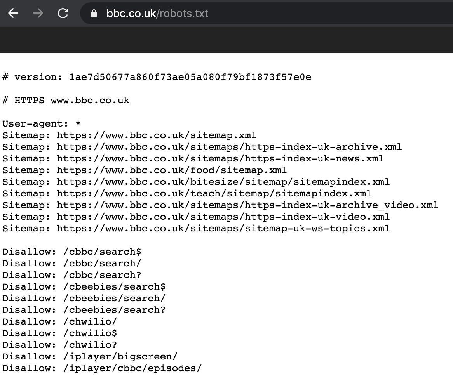Click the food/sitemap.xml sitemap line
This screenshot has height=375, width=453.
coord(145,170)
